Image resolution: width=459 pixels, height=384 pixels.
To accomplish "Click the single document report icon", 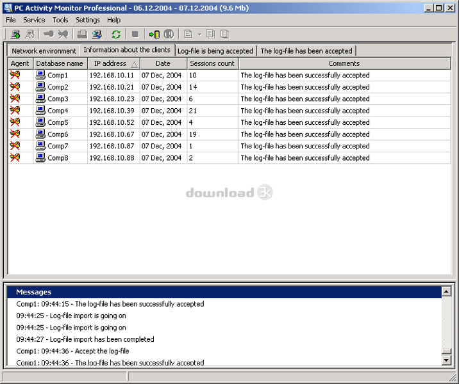I will (x=188, y=35).
